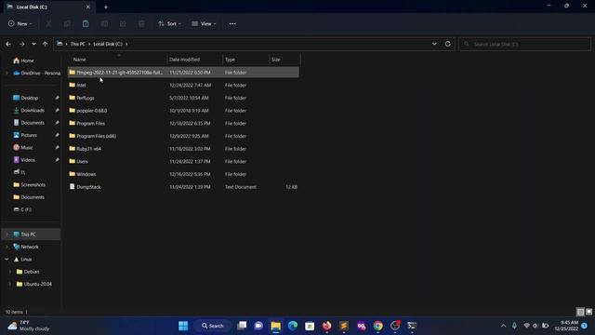Open the Sort dropdown menu

(x=169, y=24)
